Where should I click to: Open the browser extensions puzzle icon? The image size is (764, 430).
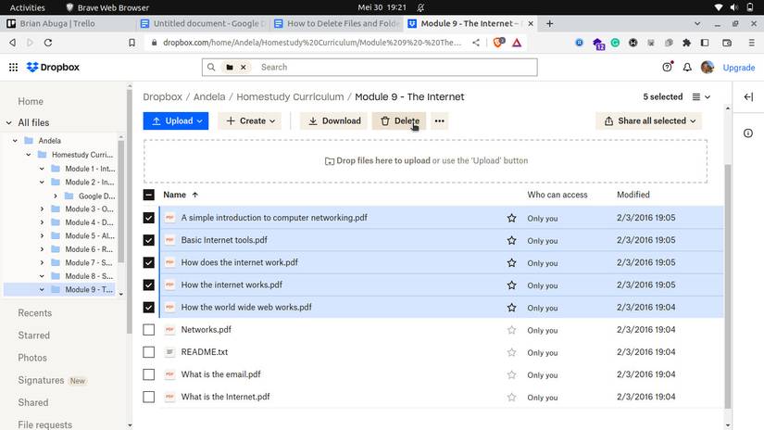[x=686, y=43]
